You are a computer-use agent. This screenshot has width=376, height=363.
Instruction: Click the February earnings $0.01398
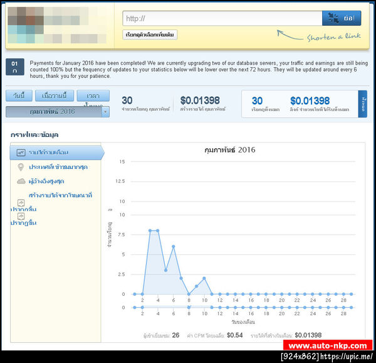(200, 100)
